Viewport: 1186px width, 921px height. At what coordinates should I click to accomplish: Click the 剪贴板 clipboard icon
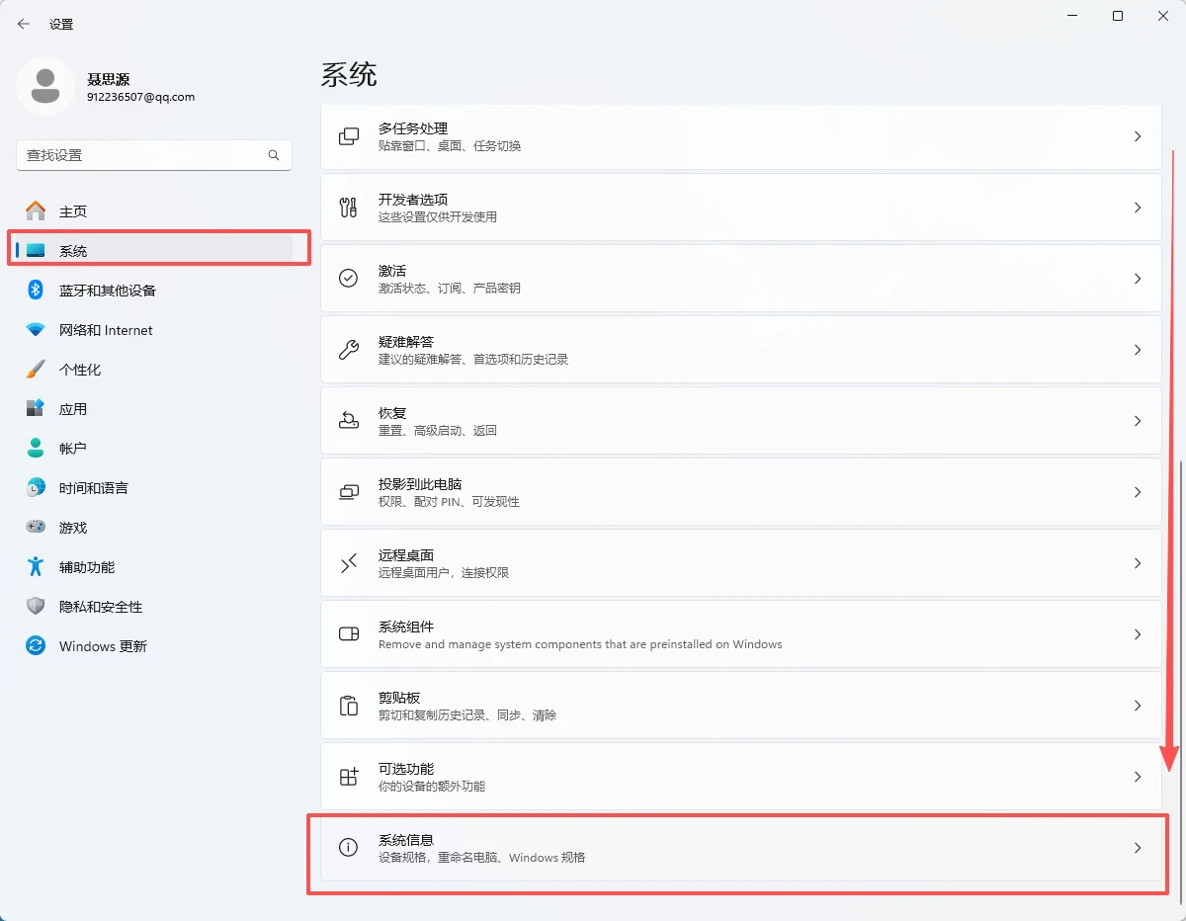point(349,706)
